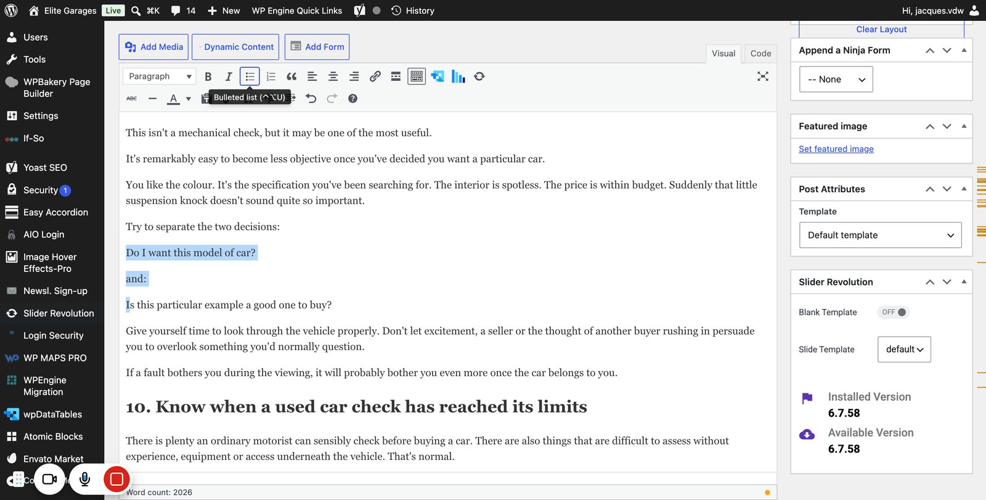This screenshot has height=500, width=986.
Task: Toggle the recording microphone
Action: (x=84, y=479)
